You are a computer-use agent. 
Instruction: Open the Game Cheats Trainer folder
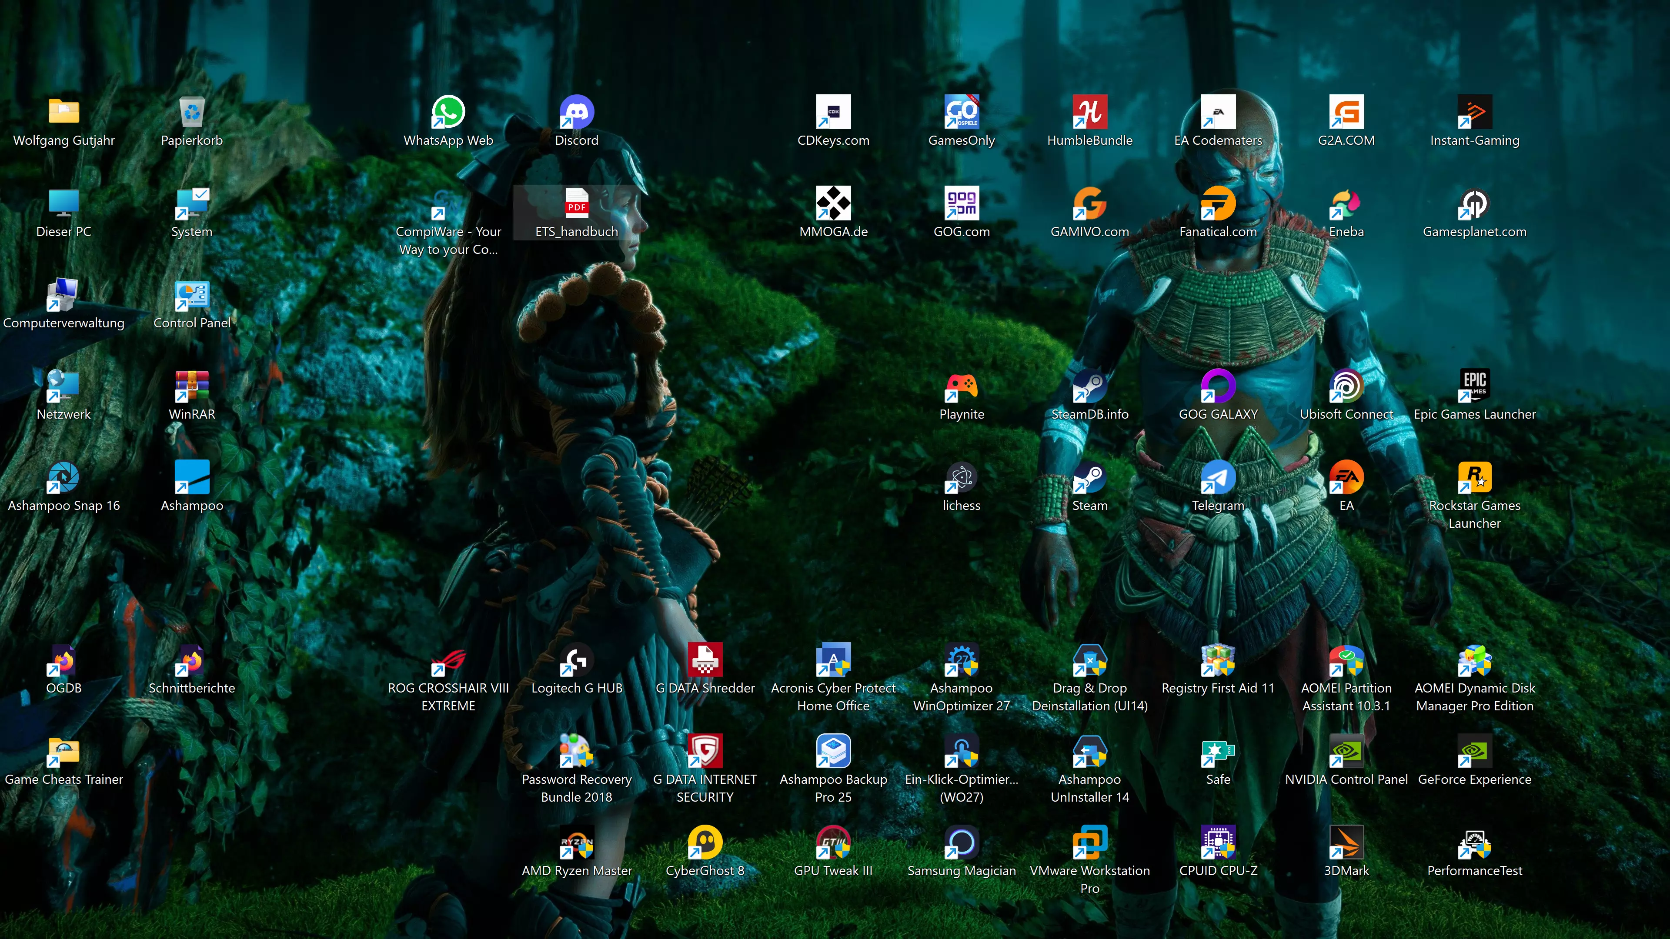point(63,752)
